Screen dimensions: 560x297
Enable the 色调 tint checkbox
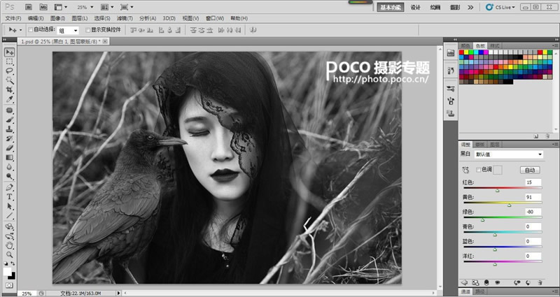click(x=479, y=170)
